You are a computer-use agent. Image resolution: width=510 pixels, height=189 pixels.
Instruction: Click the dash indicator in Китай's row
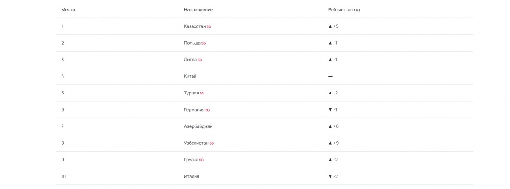330,77
